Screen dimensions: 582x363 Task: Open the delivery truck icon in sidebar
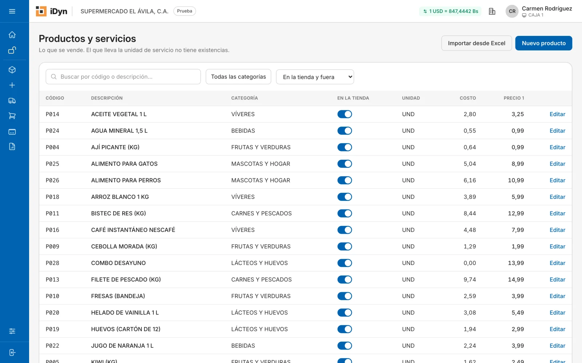coord(12,101)
